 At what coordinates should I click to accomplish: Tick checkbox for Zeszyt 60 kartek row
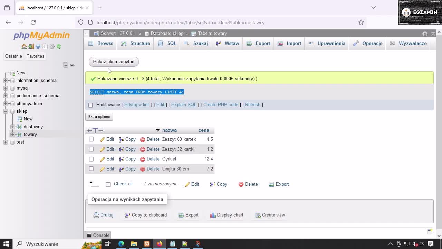91,139
